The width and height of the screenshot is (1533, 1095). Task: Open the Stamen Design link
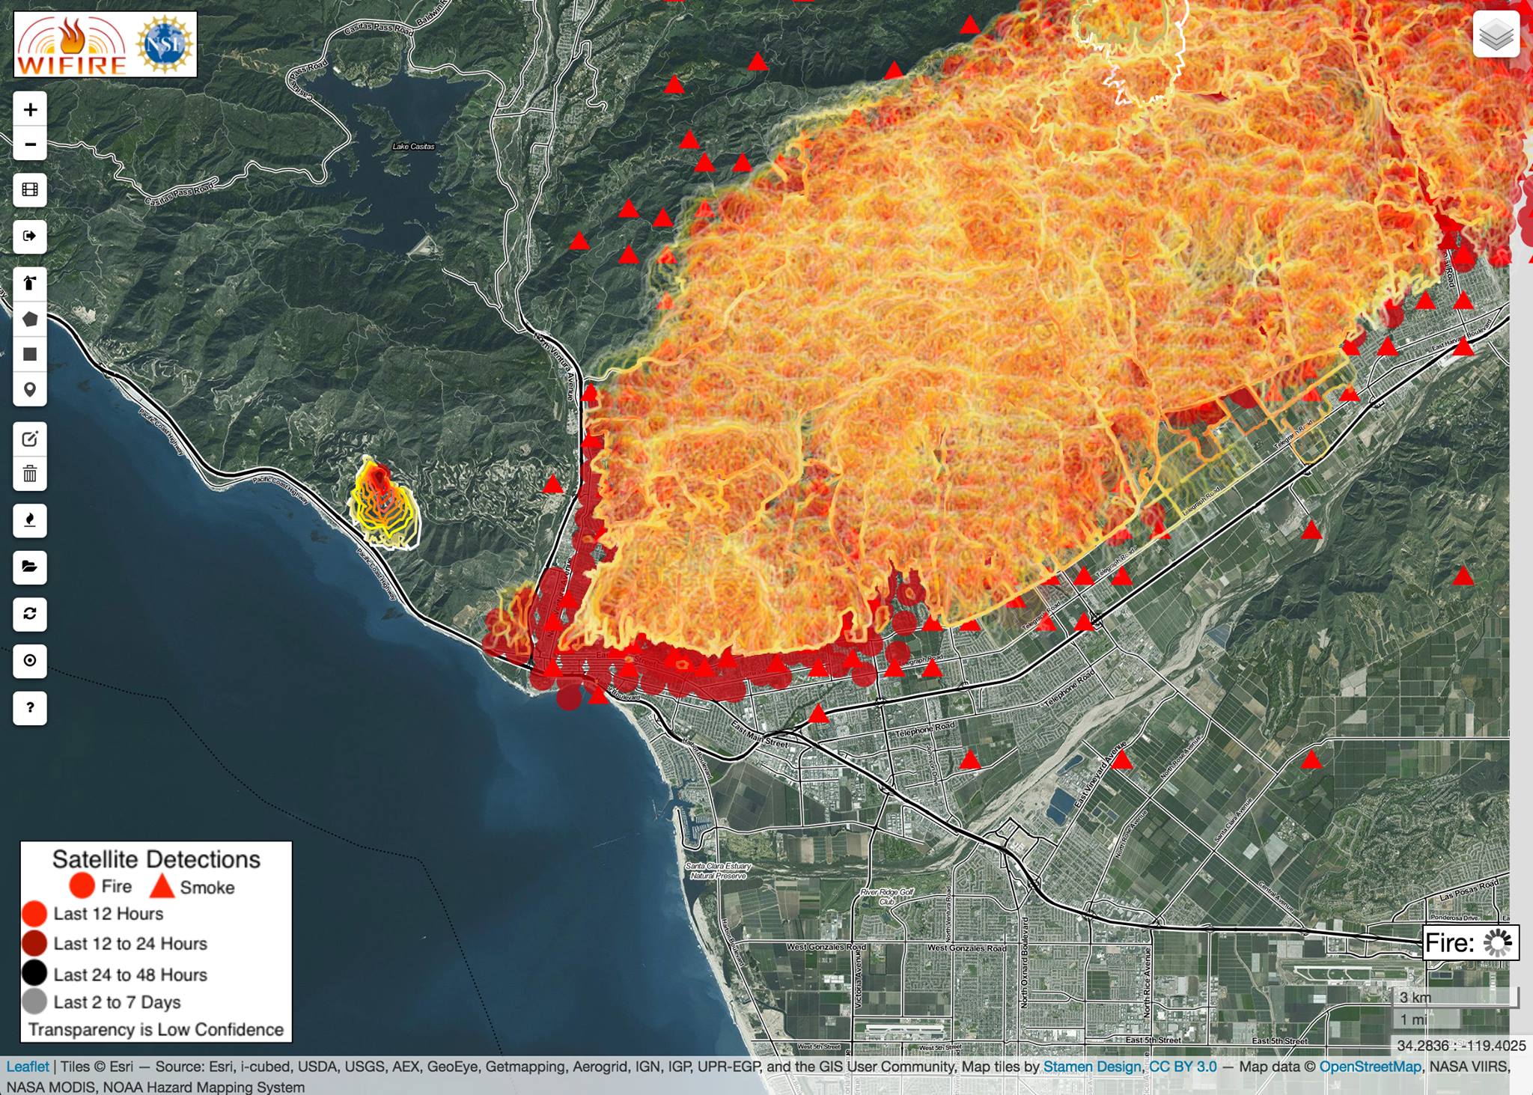[x=1092, y=1067]
